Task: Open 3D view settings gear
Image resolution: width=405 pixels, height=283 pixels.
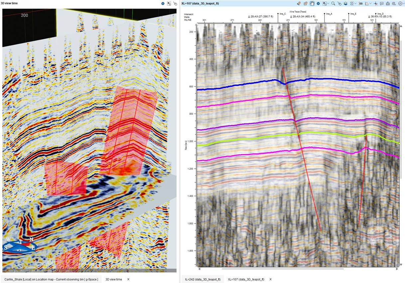Action: click(x=163, y=3)
